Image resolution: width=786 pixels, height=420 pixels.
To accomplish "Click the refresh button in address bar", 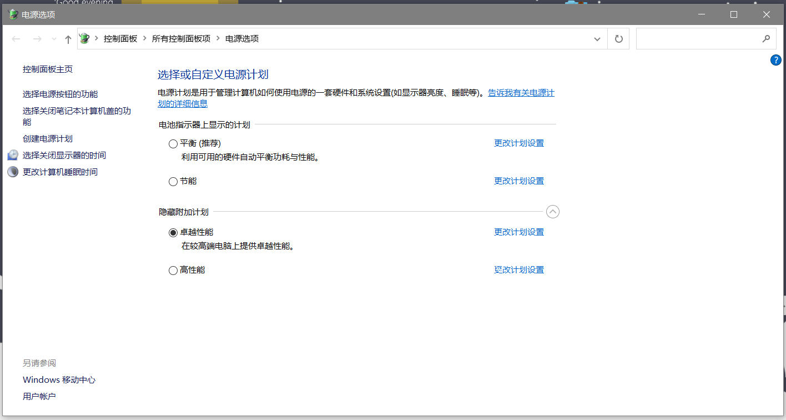I will pos(618,39).
